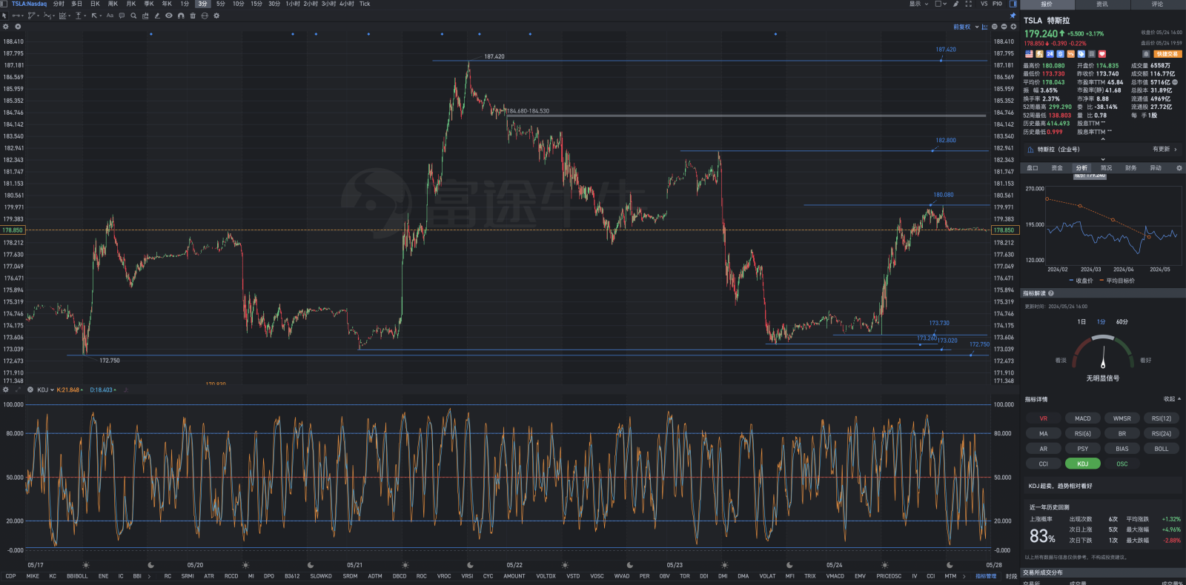The width and height of the screenshot is (1186, 585).
Task: Click the 172.750 low price label
Action: pyautogui.click(x=109, y=361)
